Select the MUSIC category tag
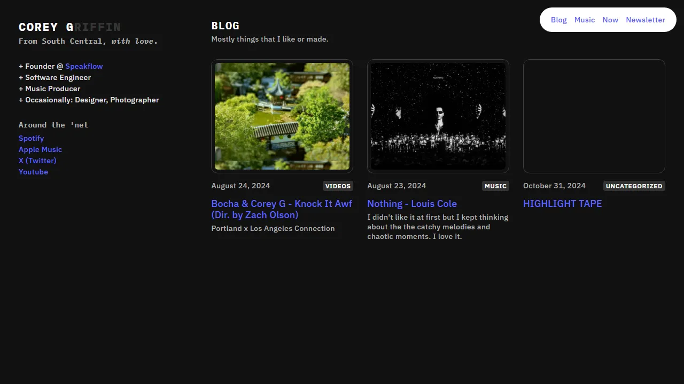684x384 pixels. click(x=495, y=186)
